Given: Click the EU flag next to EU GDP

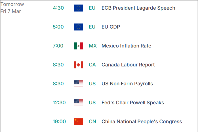Looking at the screenshot, I should 78,27.
